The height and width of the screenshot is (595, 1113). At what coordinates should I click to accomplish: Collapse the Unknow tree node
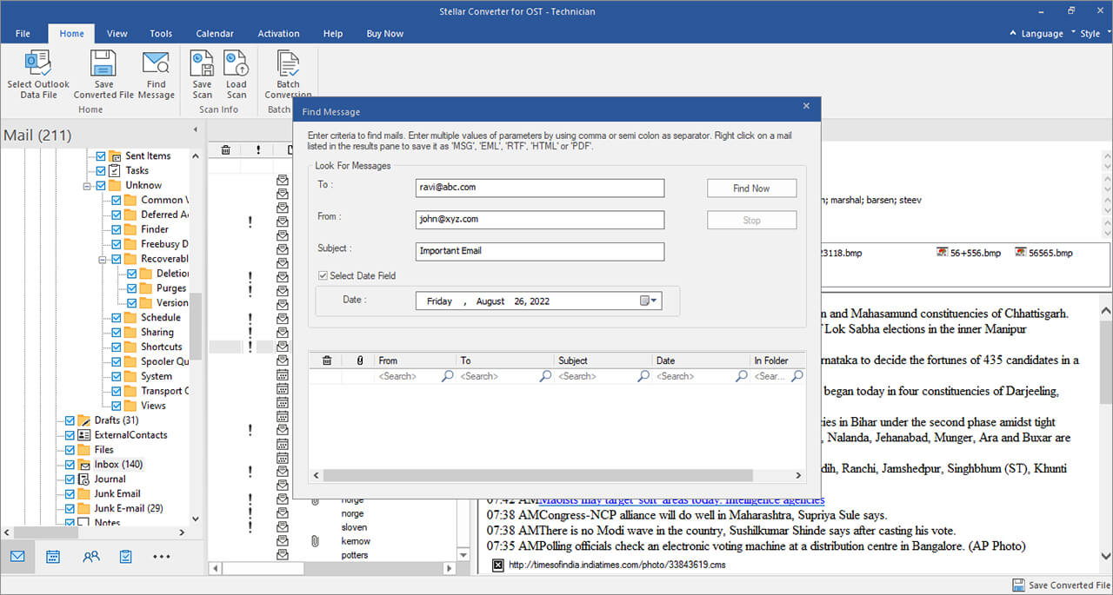click(x=87, y=186)
